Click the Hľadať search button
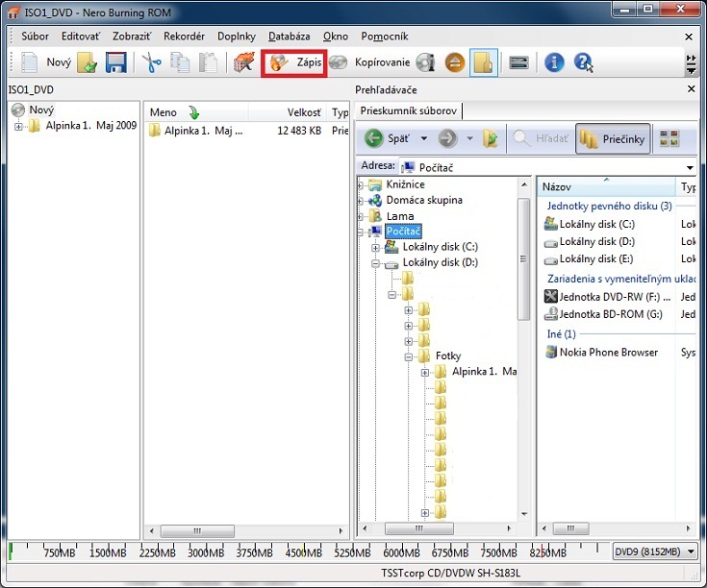Image resolution: width=707 pixels, height=588 pixels. click(541, 138)
